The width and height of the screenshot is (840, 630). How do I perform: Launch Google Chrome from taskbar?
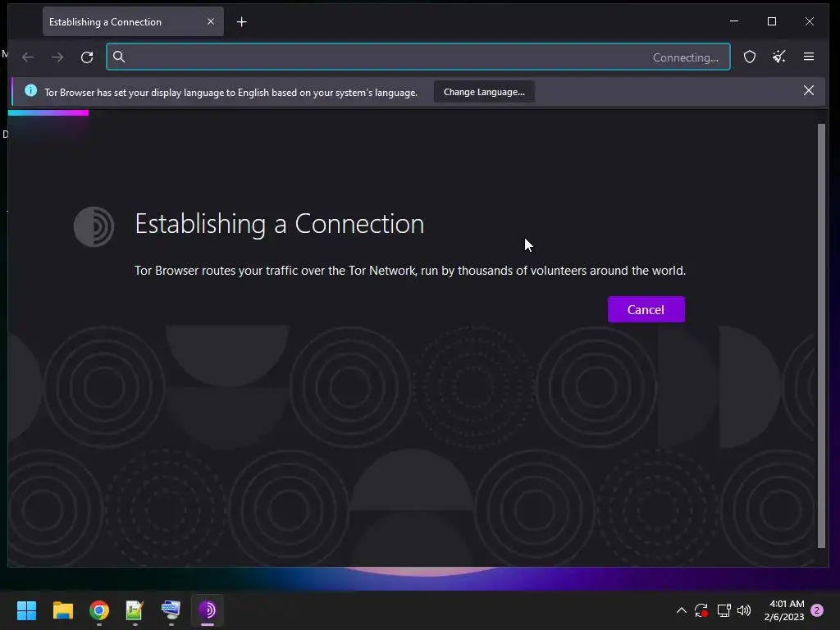(99, 610)
